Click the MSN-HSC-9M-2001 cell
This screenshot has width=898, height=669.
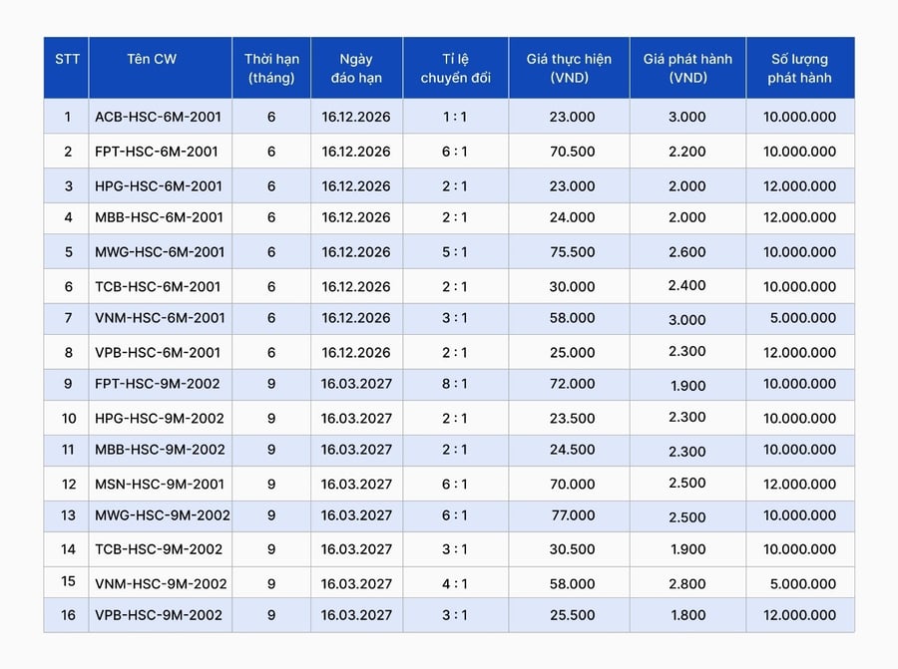pyautogui.click(x=160, y=485)
